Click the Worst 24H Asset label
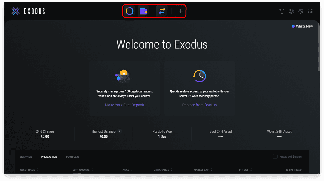The width and height of the screenshot is (324, 181). pyautogui.click(x=279, y=131)
